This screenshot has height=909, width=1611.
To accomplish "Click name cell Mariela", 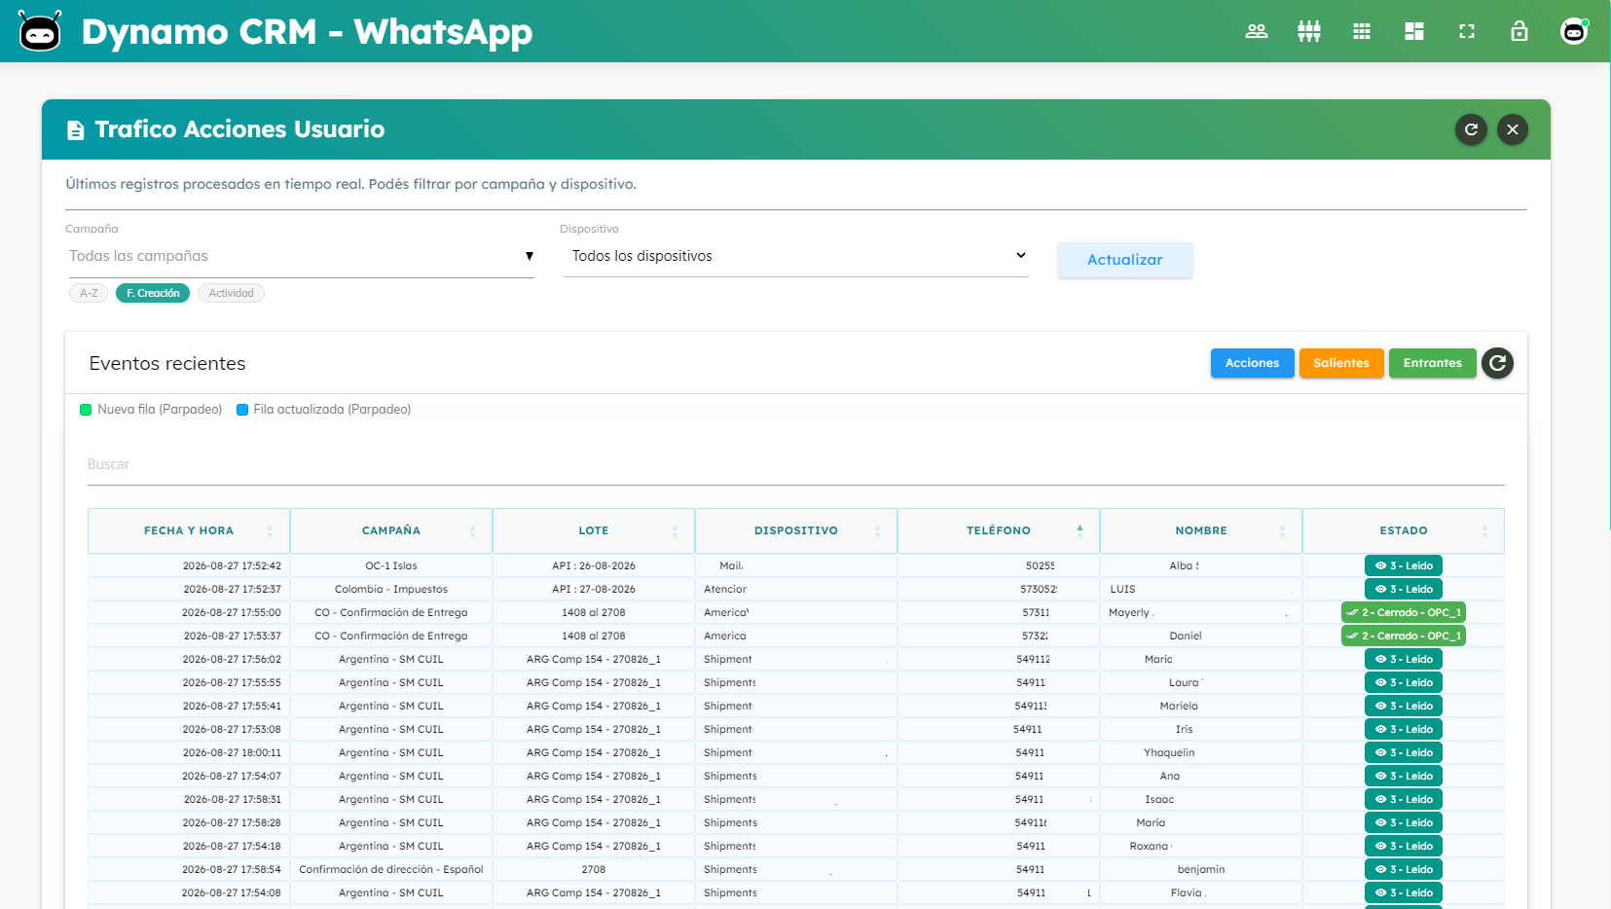I will pos(1179,706).
